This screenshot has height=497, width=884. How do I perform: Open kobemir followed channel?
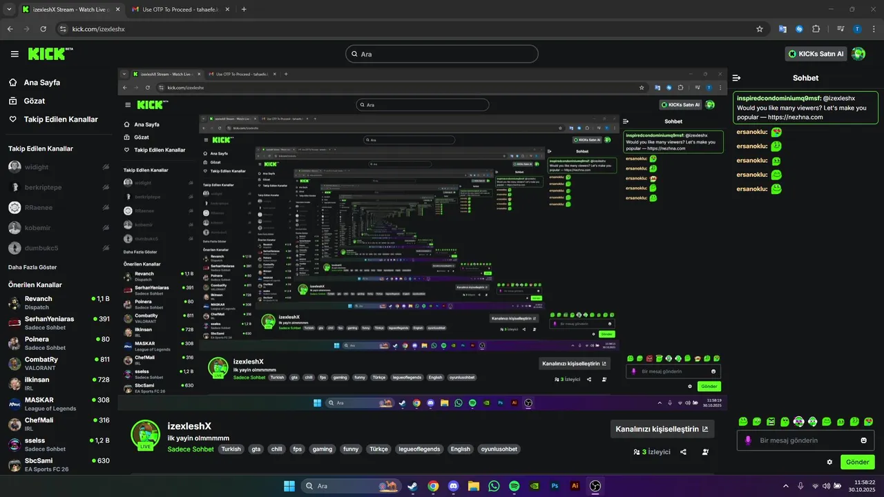point(59,228)
